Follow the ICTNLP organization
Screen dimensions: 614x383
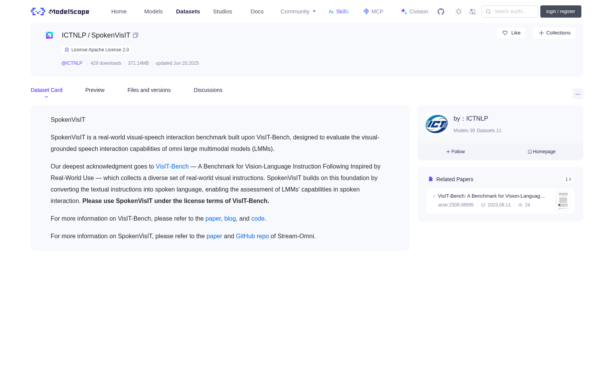[456, 152]
